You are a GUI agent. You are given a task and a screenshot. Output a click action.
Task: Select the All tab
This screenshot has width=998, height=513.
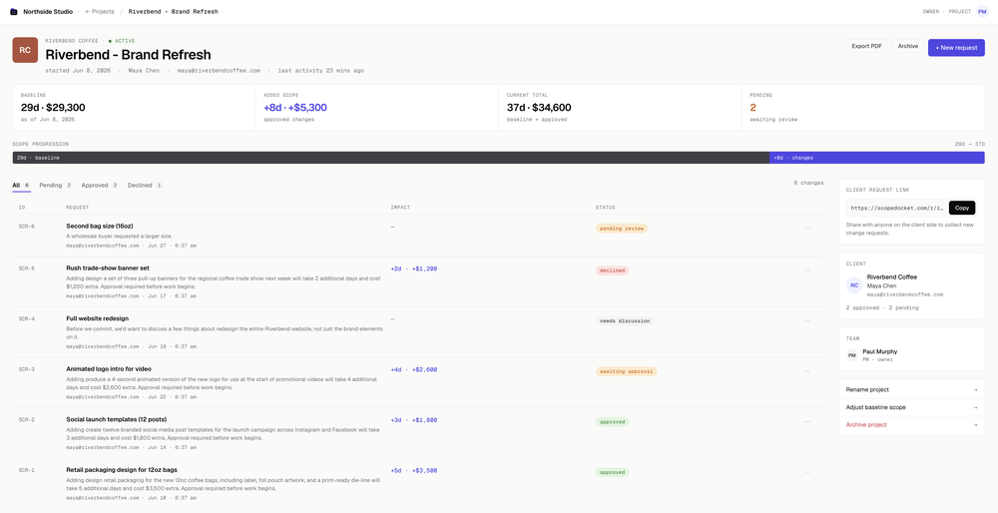pos(21,186)
